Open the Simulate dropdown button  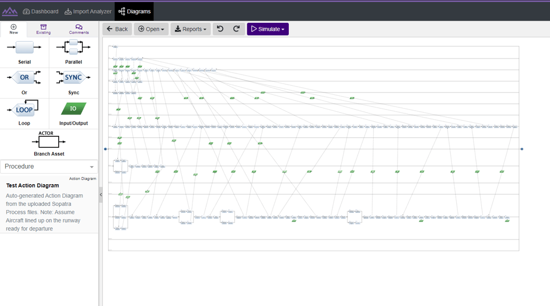[268, 29]
